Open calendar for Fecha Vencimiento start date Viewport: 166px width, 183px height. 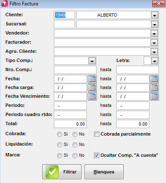tap(92, 96)
